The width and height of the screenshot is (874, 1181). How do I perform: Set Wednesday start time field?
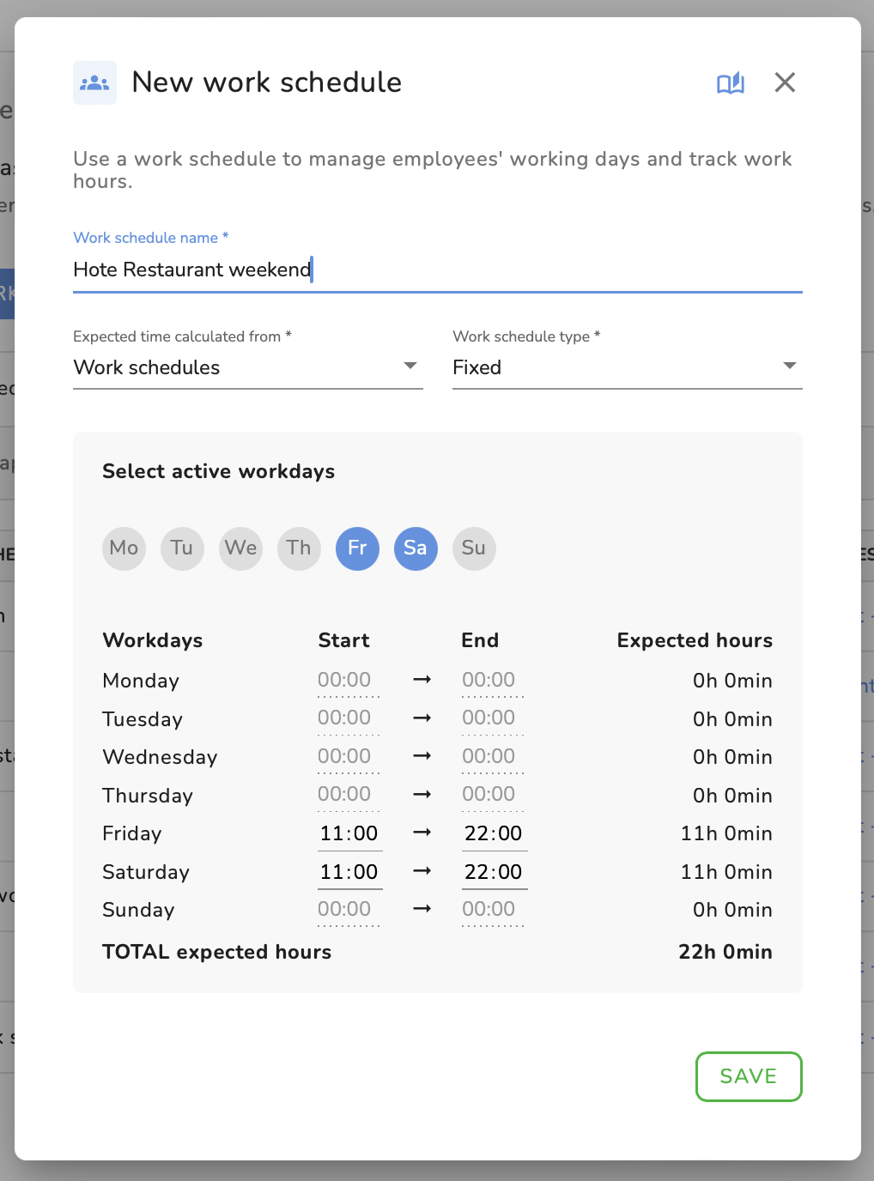[349, 757]
